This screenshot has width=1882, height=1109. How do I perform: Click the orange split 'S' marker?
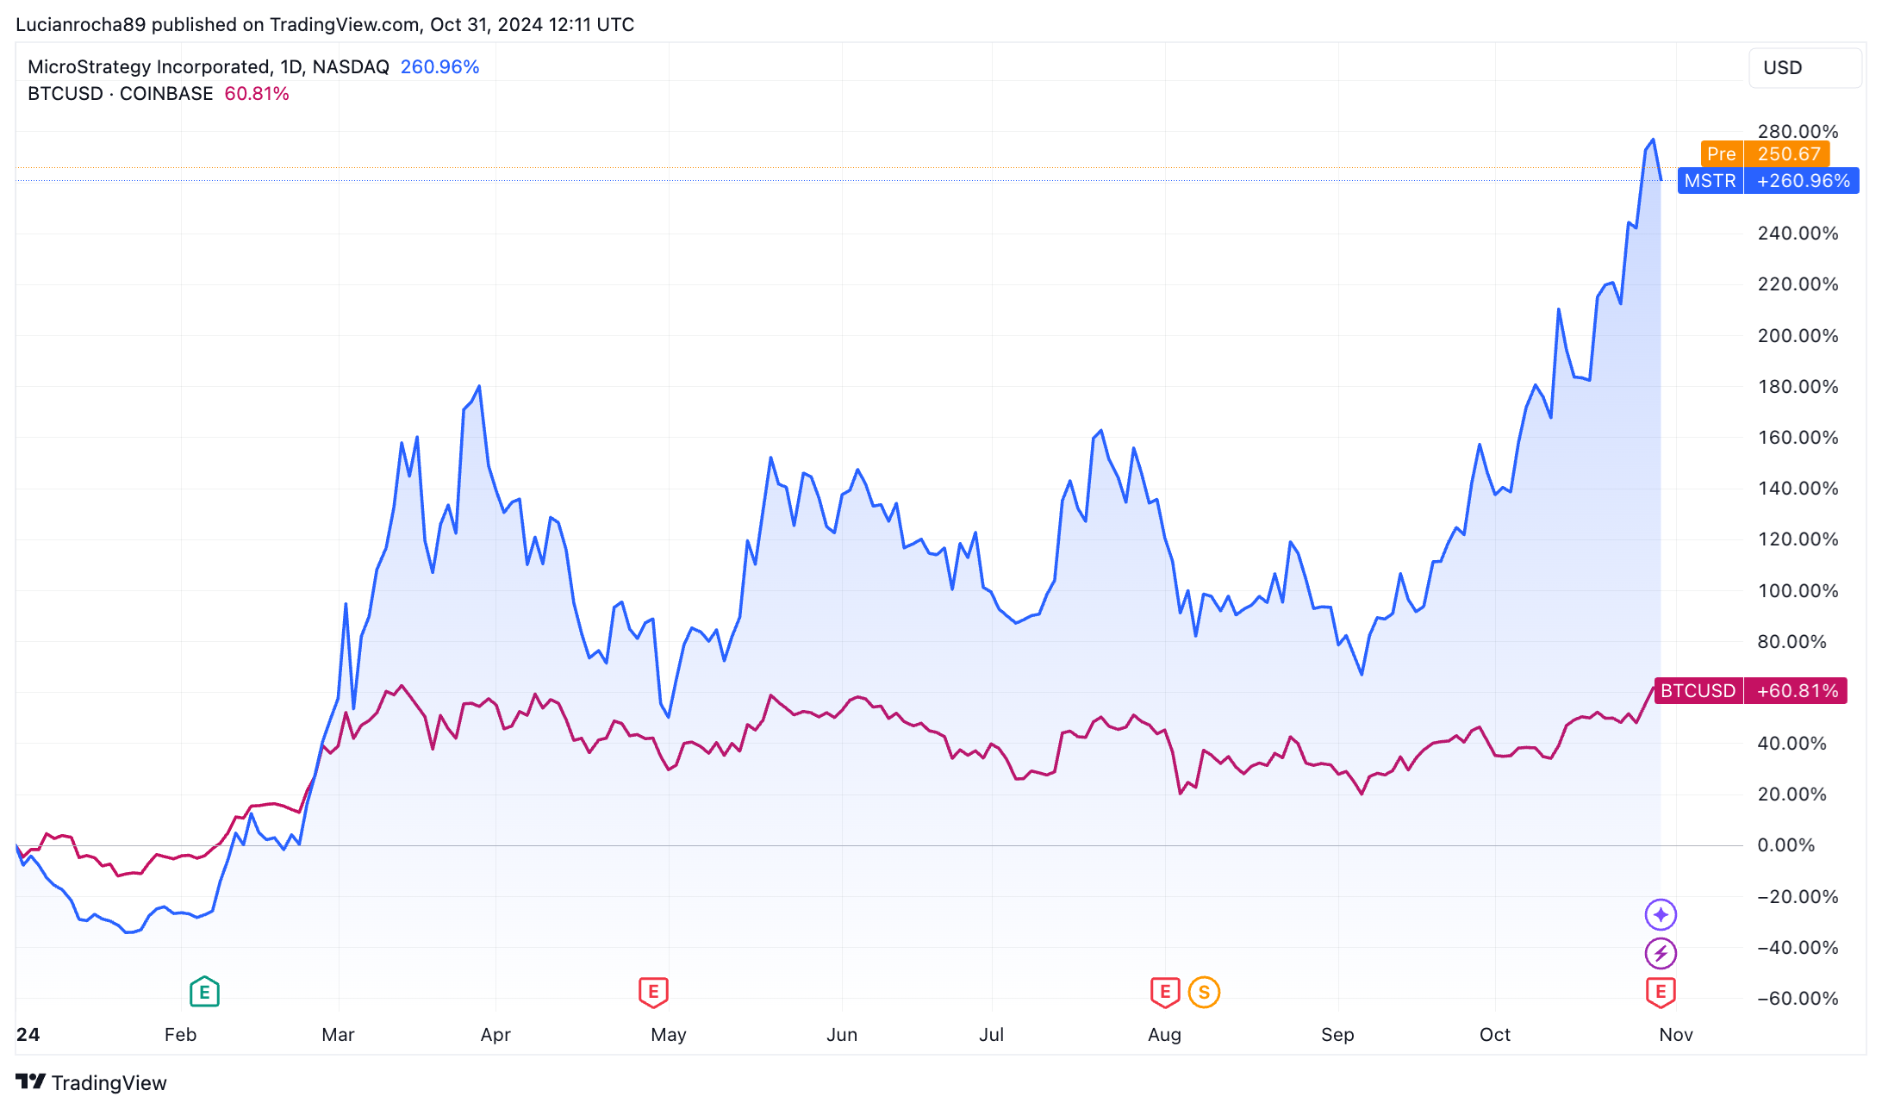point(1204,993)
